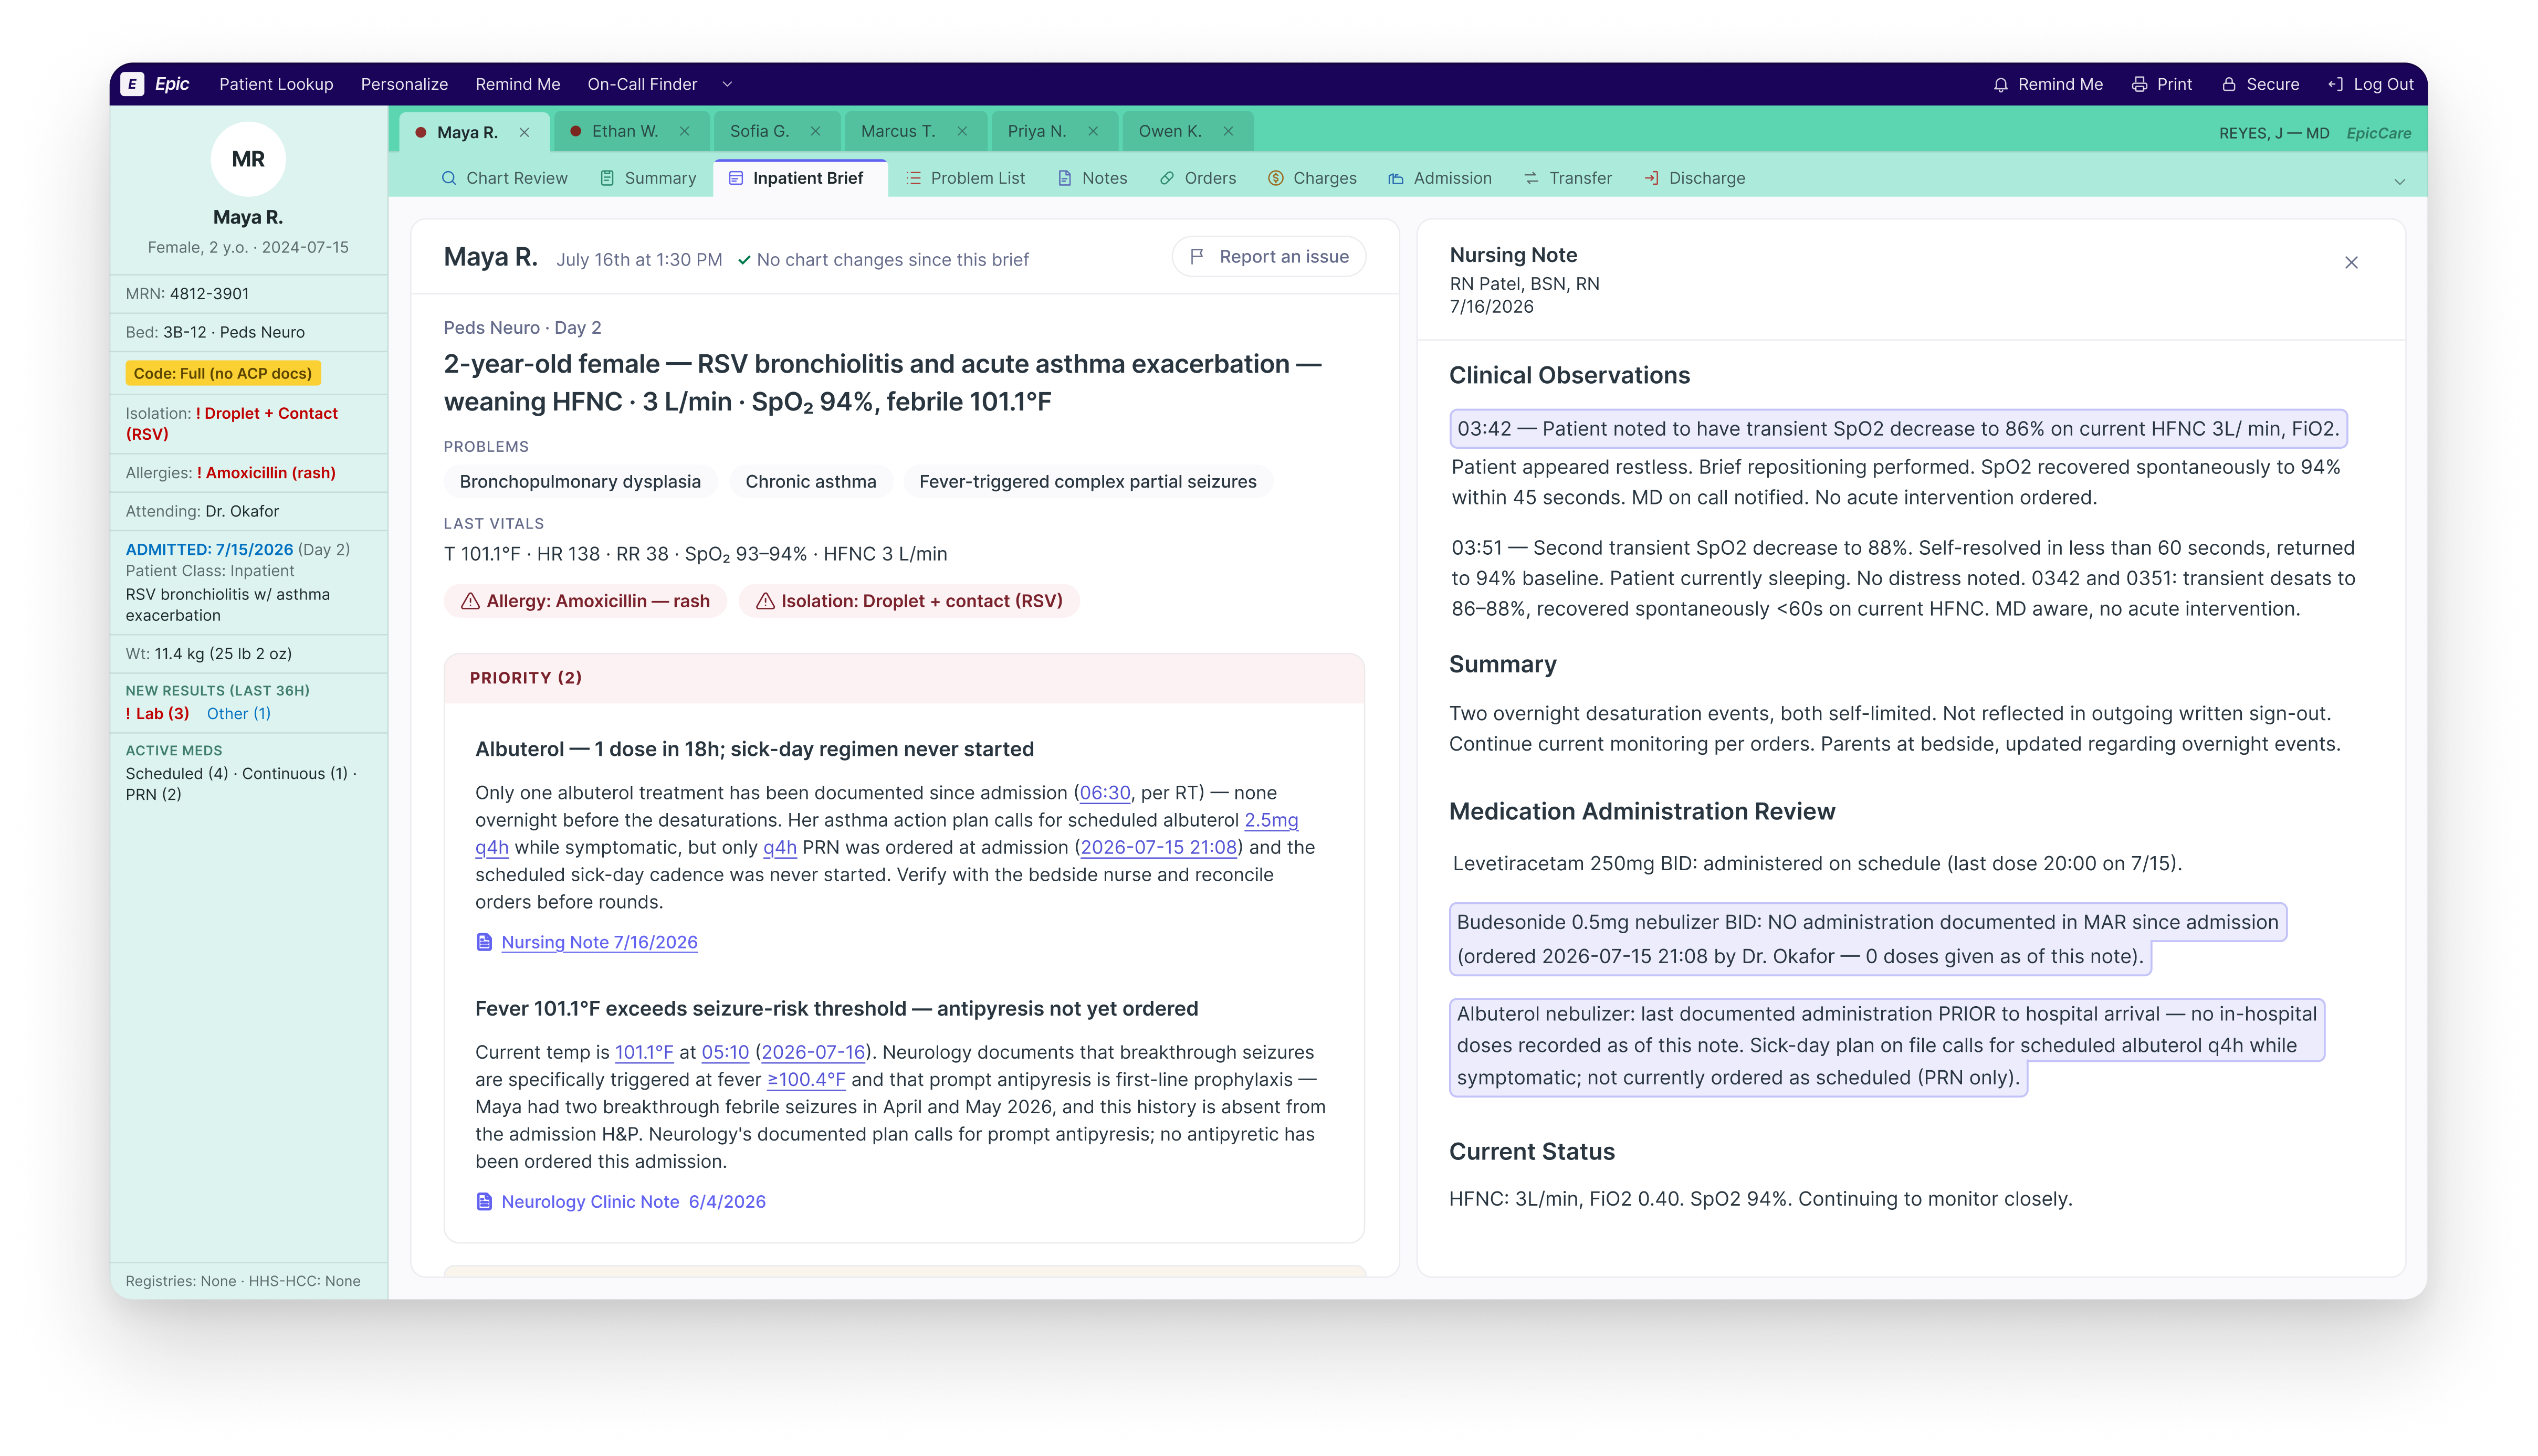This screenshot has width=2538, height=1456.
Task: Click the Charges dollar icon
Action: click(1276, 178)
